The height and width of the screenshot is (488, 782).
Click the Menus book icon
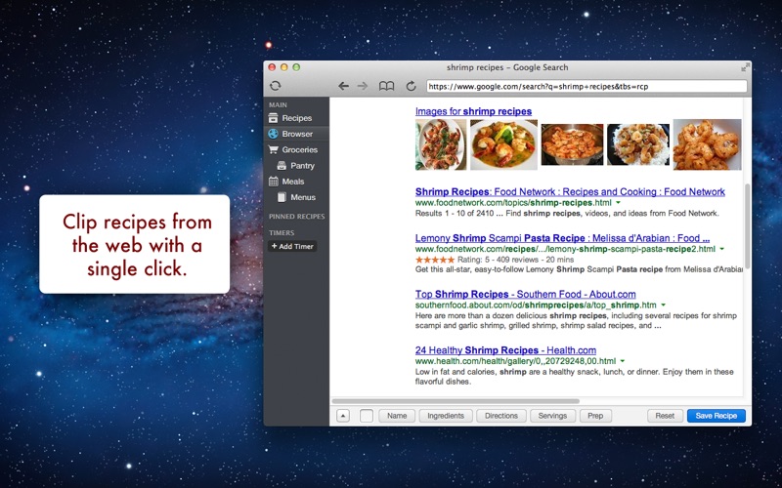(282, 197)
